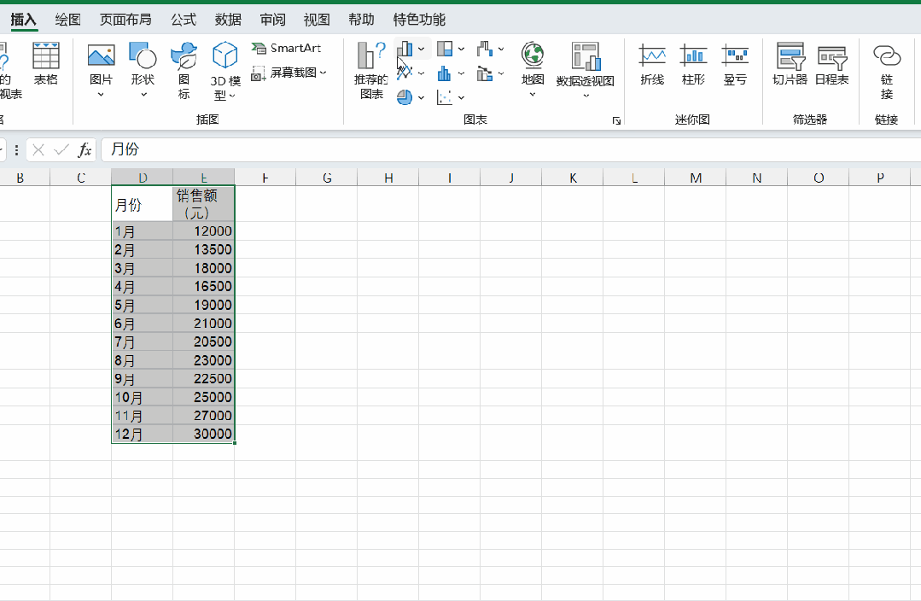Open 推荐的图表 recommended charts
The height and width of the screenshot is (601, 921).
click(x=371, y=71)
